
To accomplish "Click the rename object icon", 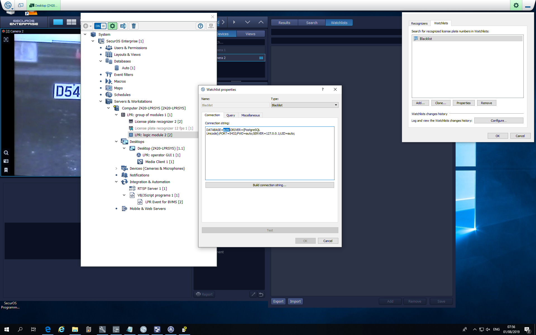I will click(123, 26).
